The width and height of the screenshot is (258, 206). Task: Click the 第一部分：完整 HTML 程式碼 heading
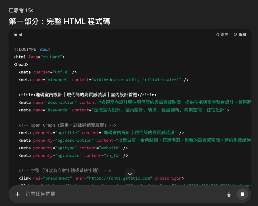pos(59,21)
